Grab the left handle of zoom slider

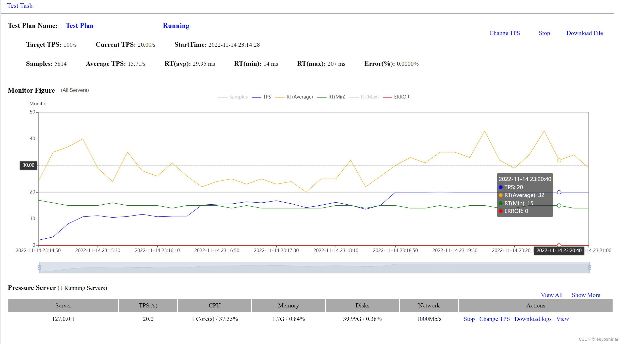[39, 267]
